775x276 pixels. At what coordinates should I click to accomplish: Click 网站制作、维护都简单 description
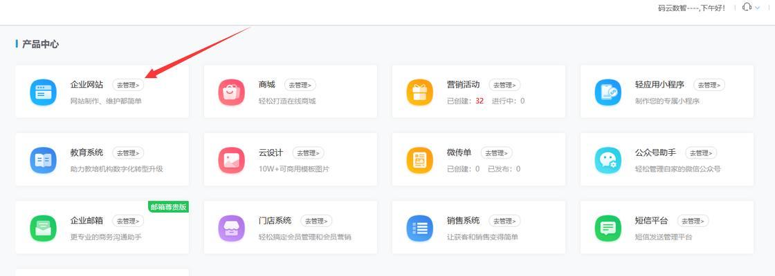coord(107,101)
